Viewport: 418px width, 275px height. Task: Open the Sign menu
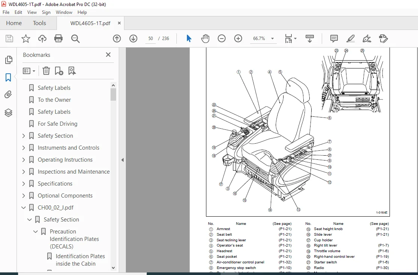pos(46,12)
